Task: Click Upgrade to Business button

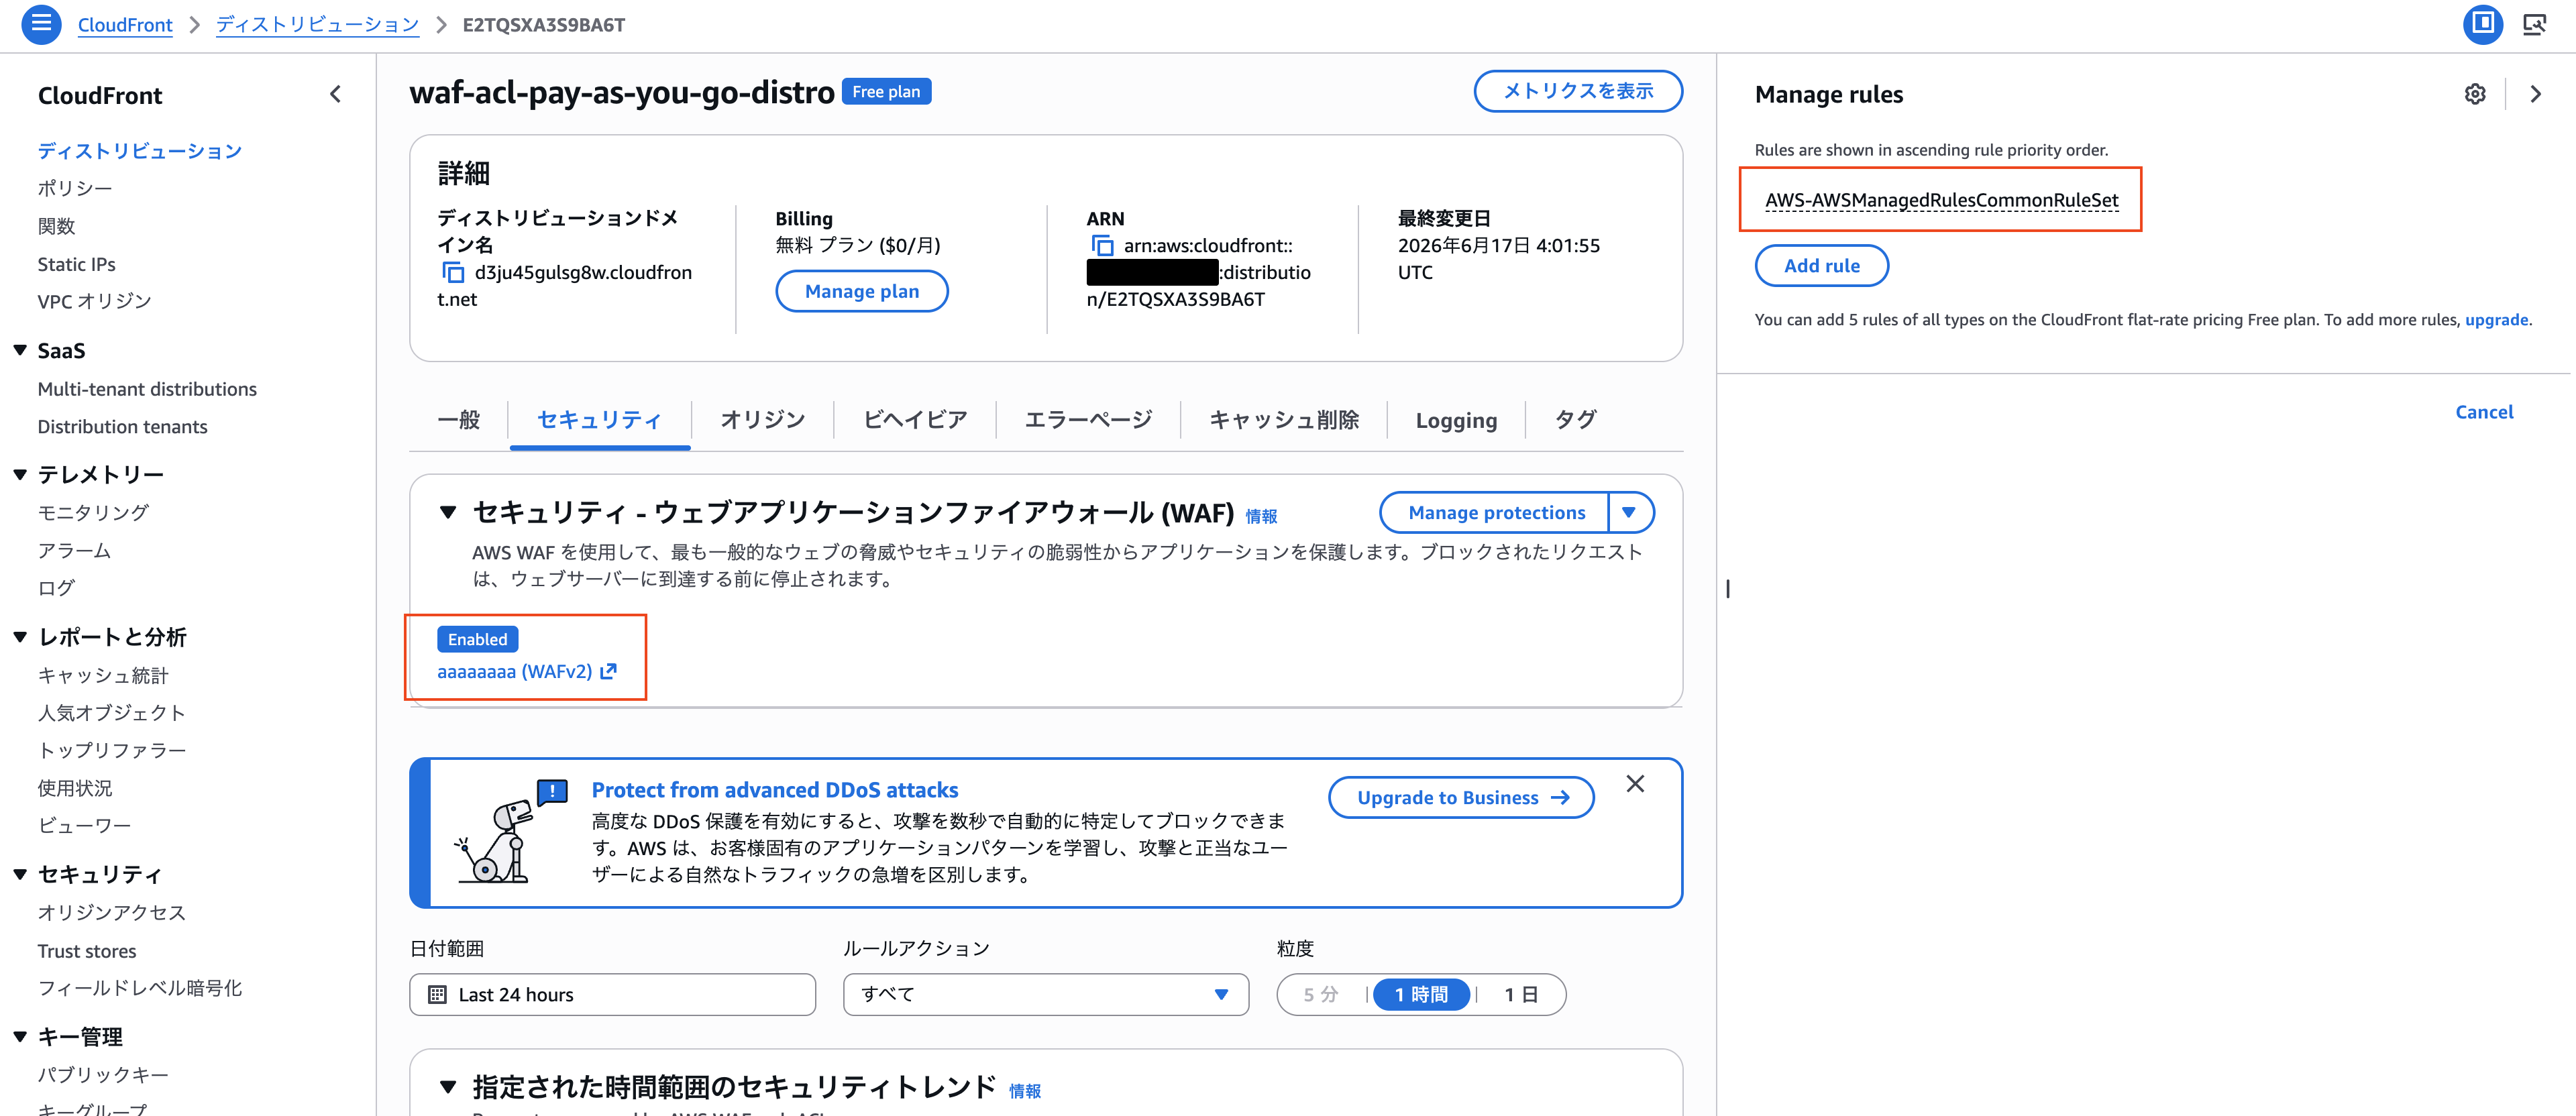Action: tap(1461, 797)
